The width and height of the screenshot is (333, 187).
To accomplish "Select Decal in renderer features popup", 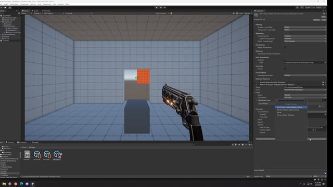I will (x=291, y=112).
